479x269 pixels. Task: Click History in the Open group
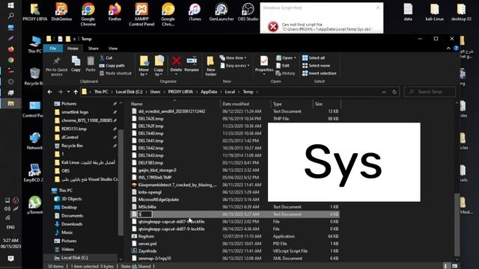[x=285, y=73]
